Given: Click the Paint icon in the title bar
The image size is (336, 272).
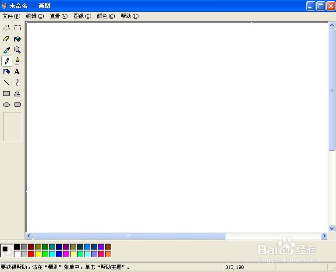Looking at the screenshot, I should click(x=4, y=6).
